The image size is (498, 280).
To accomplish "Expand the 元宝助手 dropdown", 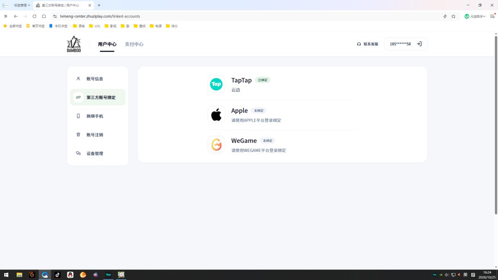I will pyautogui.click(x=475, y=16).
